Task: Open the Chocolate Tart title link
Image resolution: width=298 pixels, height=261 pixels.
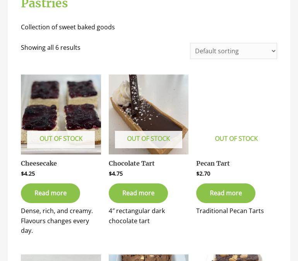Action: [x=132, y=163]
